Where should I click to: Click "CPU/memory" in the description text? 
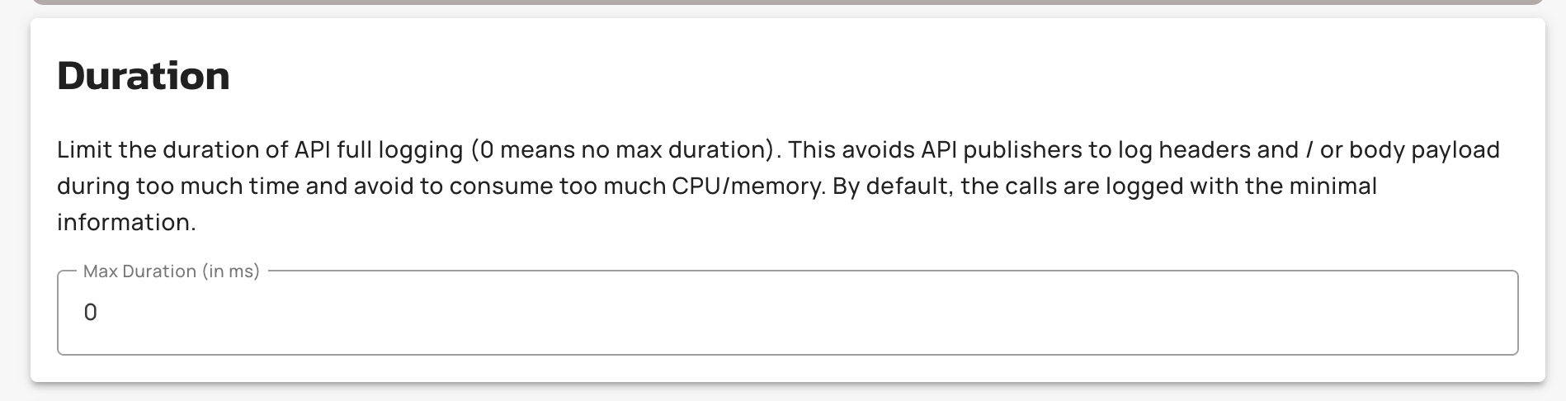748,186
